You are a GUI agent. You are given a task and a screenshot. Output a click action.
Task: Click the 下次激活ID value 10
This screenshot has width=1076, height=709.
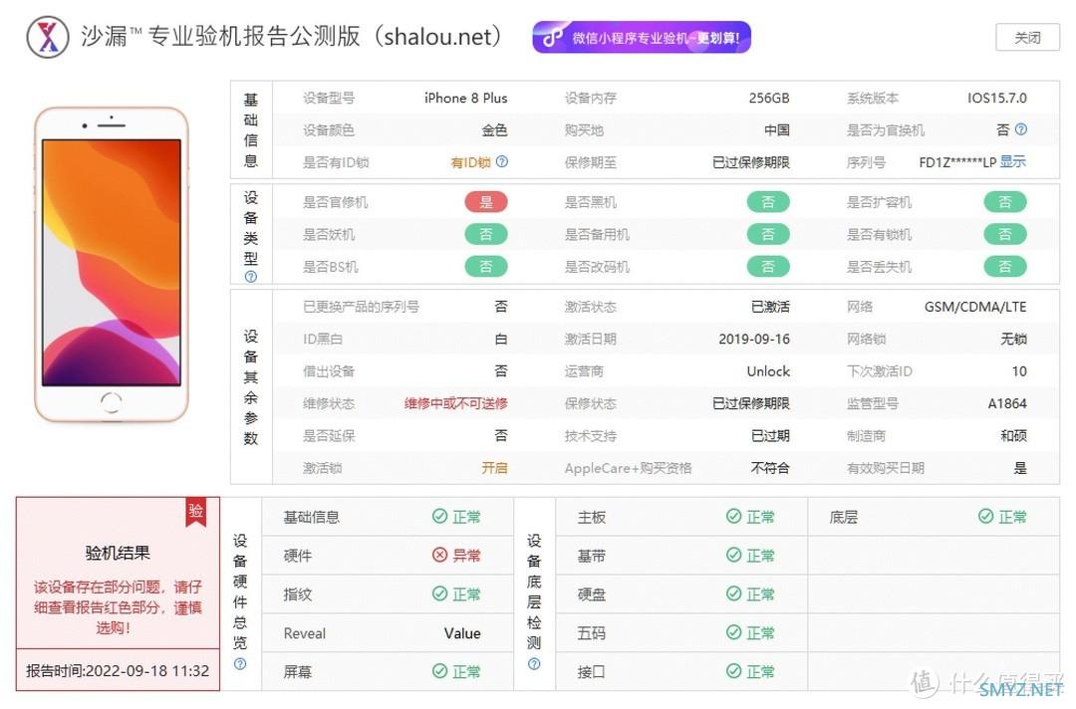(1019, 371)
